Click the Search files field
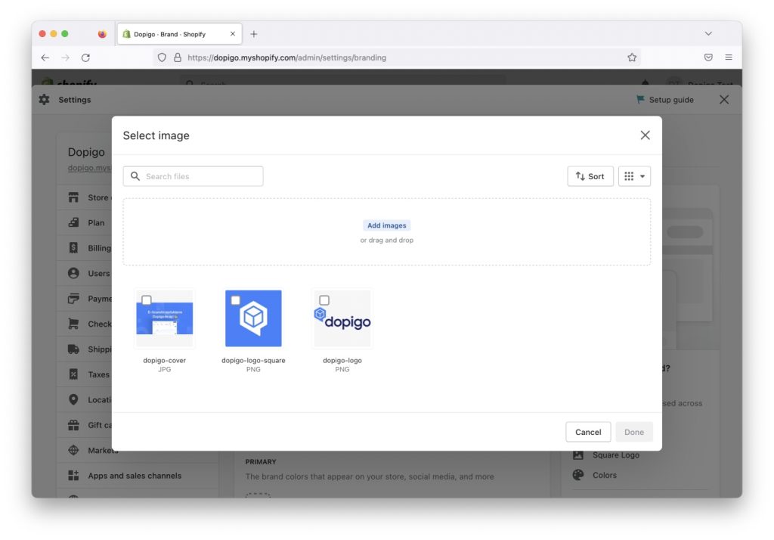The width and height of the screenshot is (774, 540). 193,176
